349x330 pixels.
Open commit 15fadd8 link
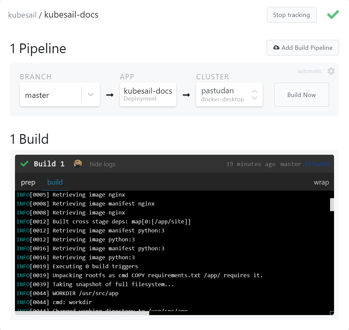coord(317,164)
